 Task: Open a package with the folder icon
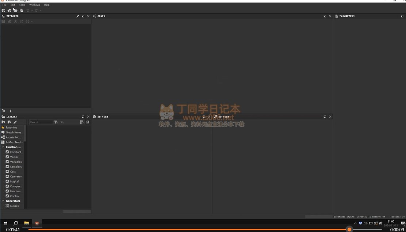point(15,10)
